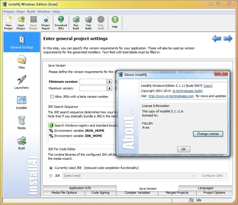
Task: Click the Avax licensee text
Action: [146, 127]
